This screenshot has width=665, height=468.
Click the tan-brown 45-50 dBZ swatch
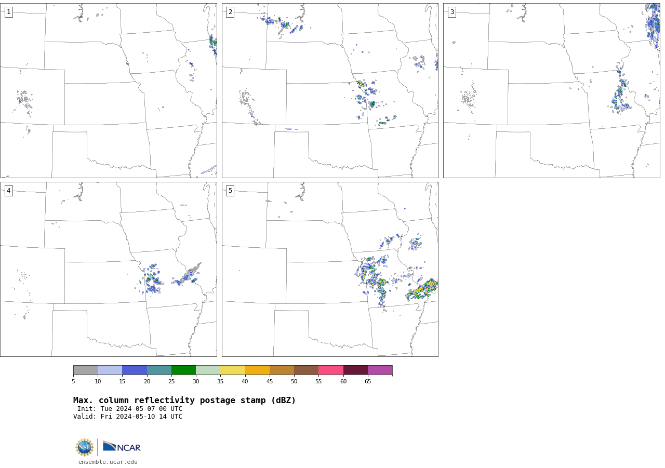point(282,370)
